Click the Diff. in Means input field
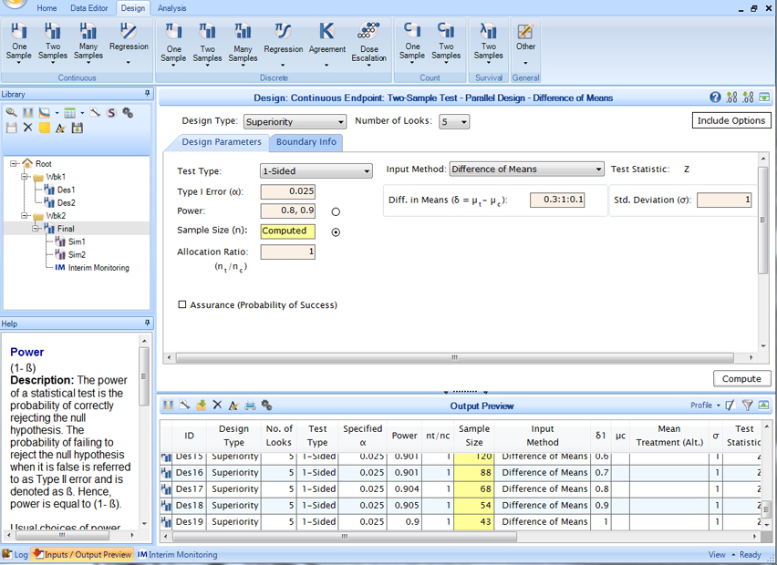The height and width of the screenshot is (565, 777). [x=557, y=200]
